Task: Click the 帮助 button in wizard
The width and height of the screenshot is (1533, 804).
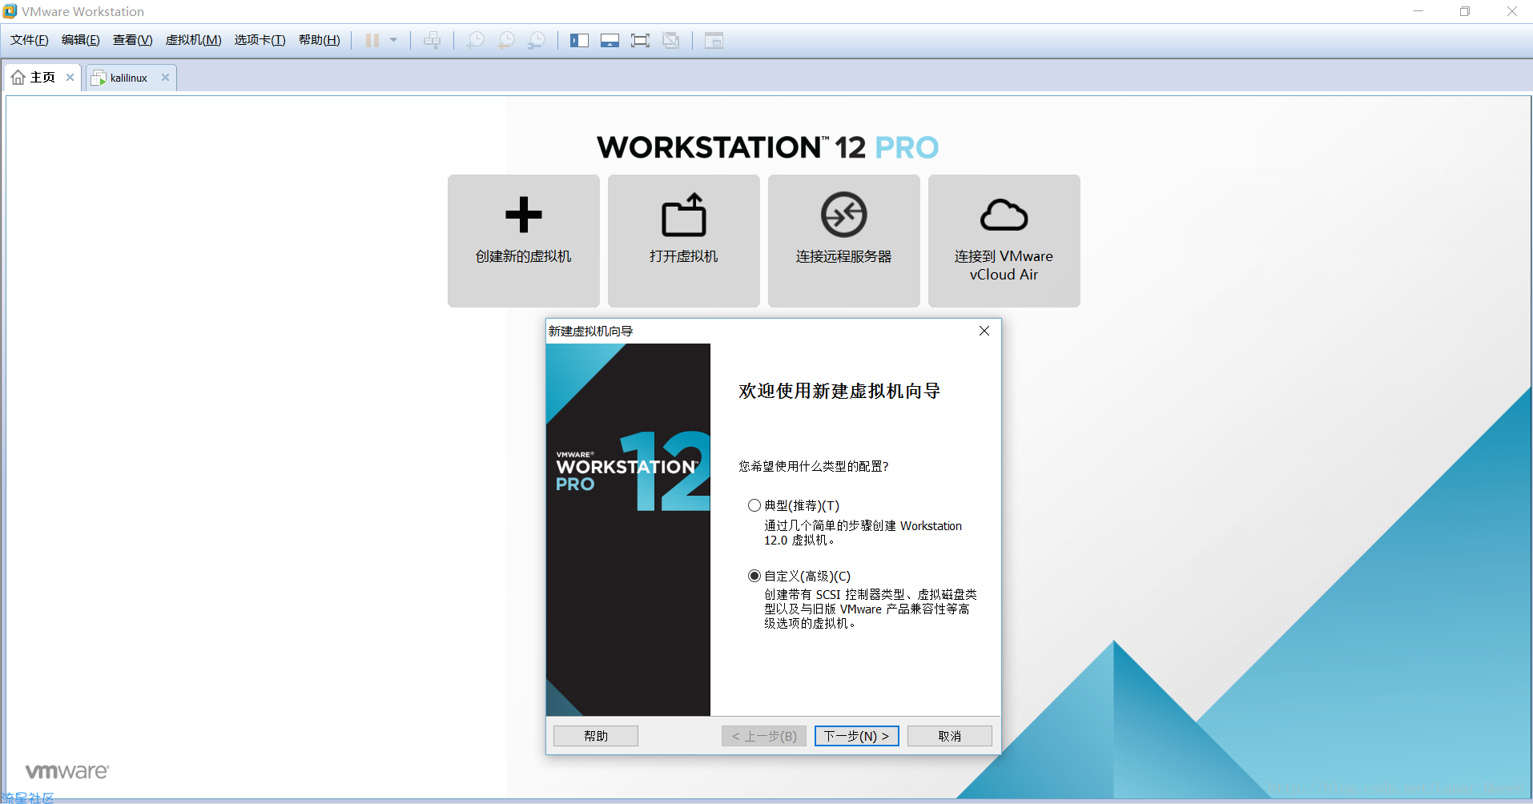Action: click(x=595, y=736)
